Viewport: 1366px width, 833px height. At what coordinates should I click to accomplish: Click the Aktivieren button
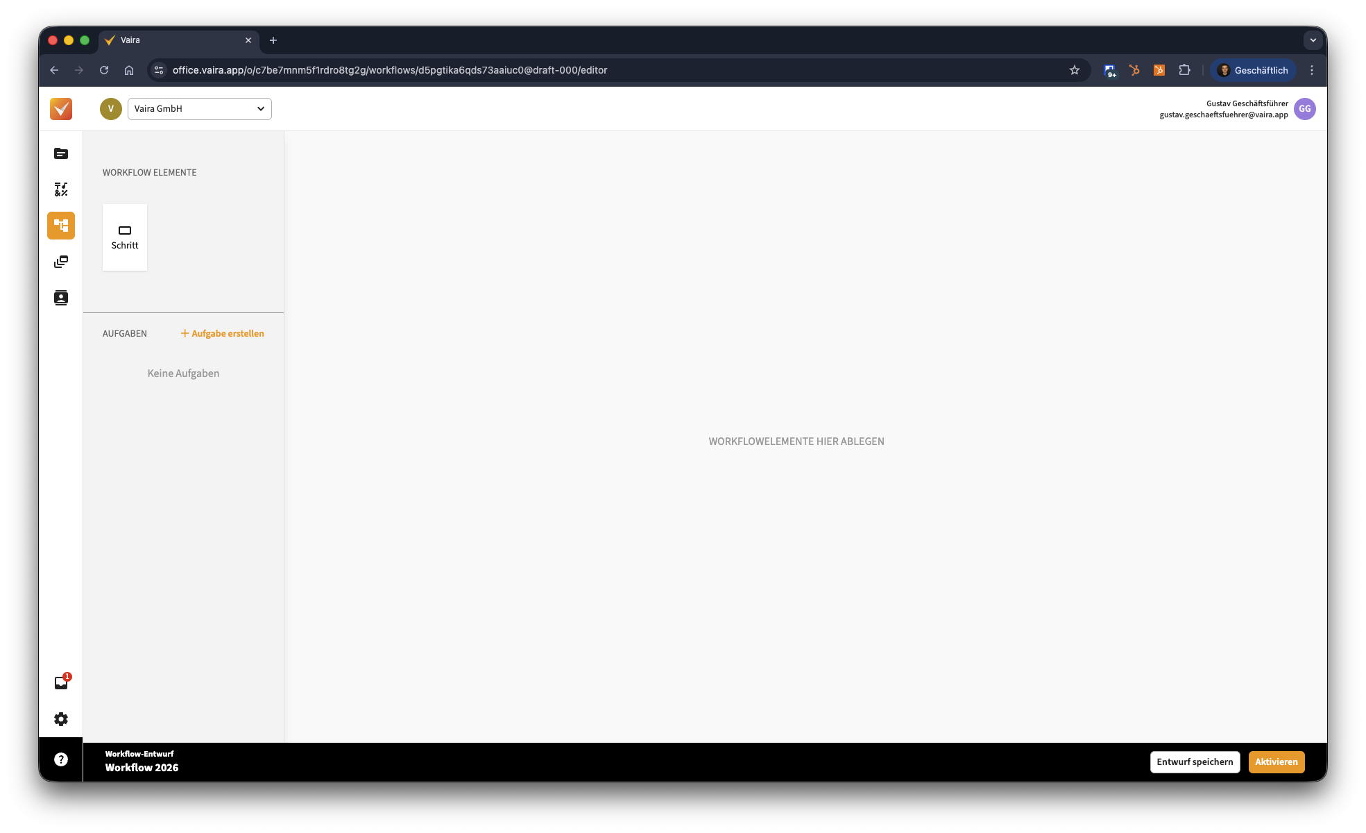(x=1276, y=762)
